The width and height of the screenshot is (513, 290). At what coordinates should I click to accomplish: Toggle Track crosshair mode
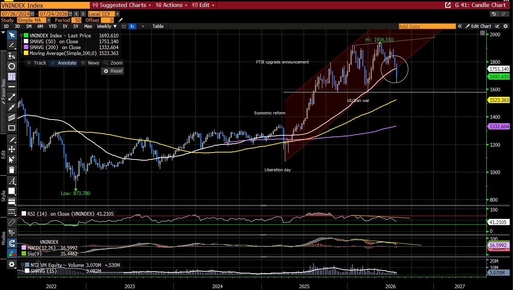(37, 63)
